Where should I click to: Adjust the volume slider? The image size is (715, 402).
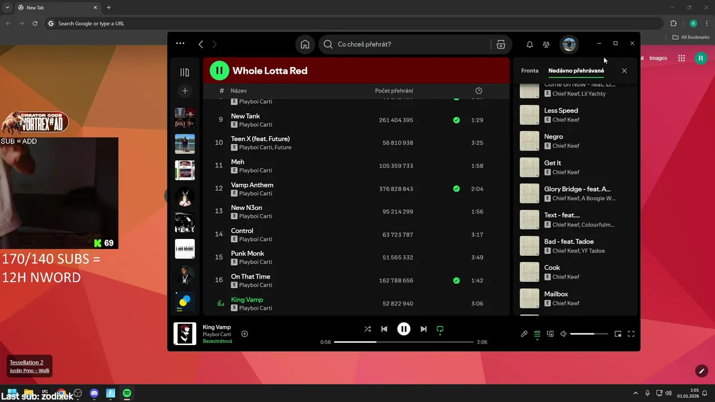[x=589, y=334]
